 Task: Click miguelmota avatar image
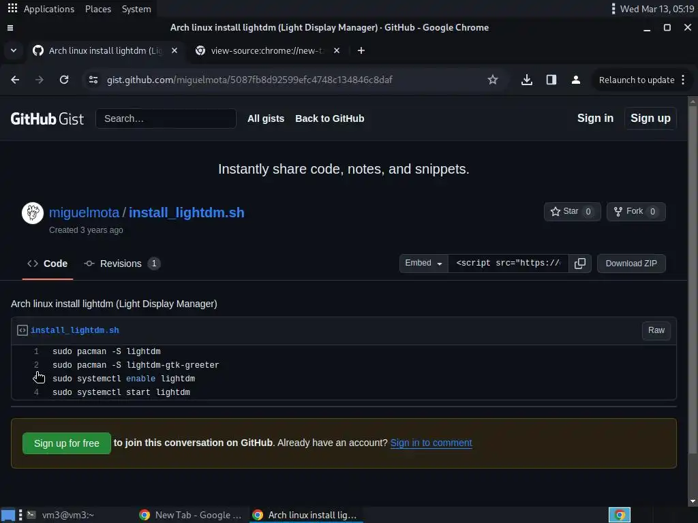coord(33,213)
